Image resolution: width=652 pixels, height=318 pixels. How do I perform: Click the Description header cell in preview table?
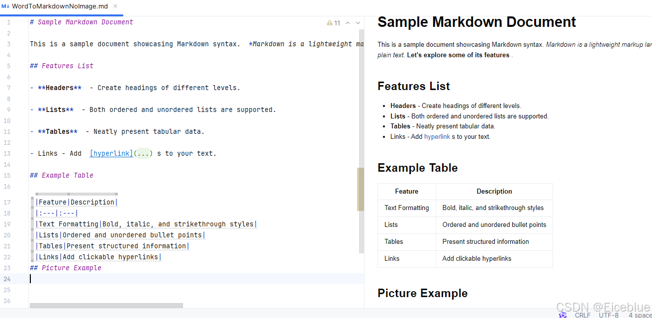494,191
